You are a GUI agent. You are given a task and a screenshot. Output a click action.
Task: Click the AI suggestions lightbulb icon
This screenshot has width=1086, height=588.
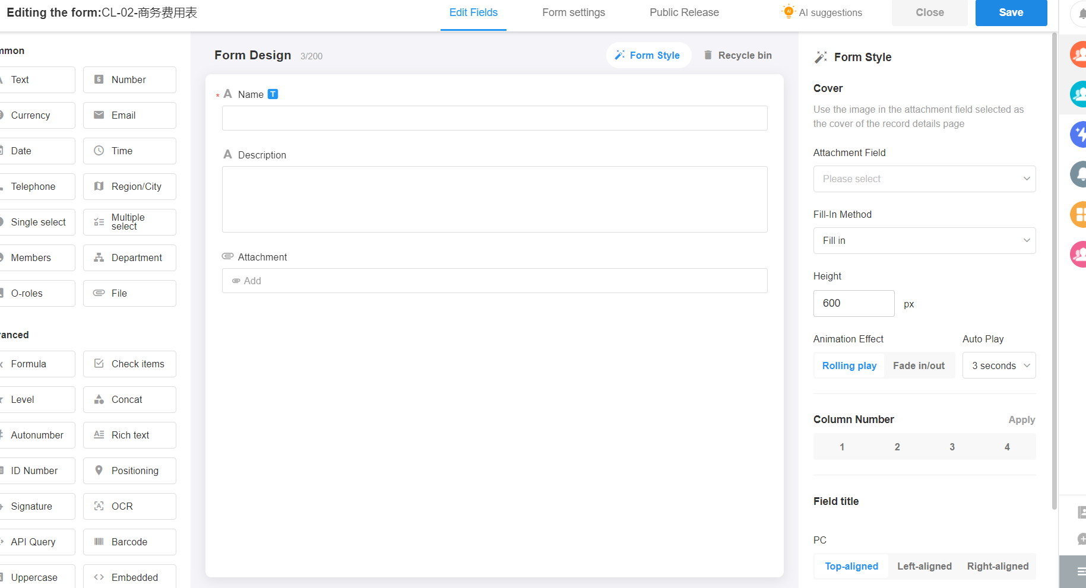pos(788,12)
